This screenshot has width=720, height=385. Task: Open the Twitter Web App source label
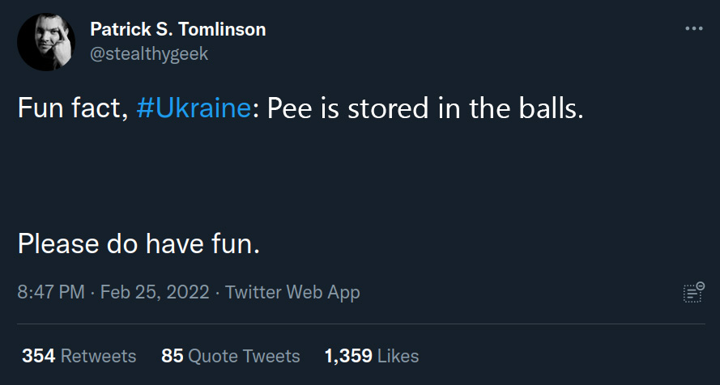pyautogui.click(x=292, y=292)
